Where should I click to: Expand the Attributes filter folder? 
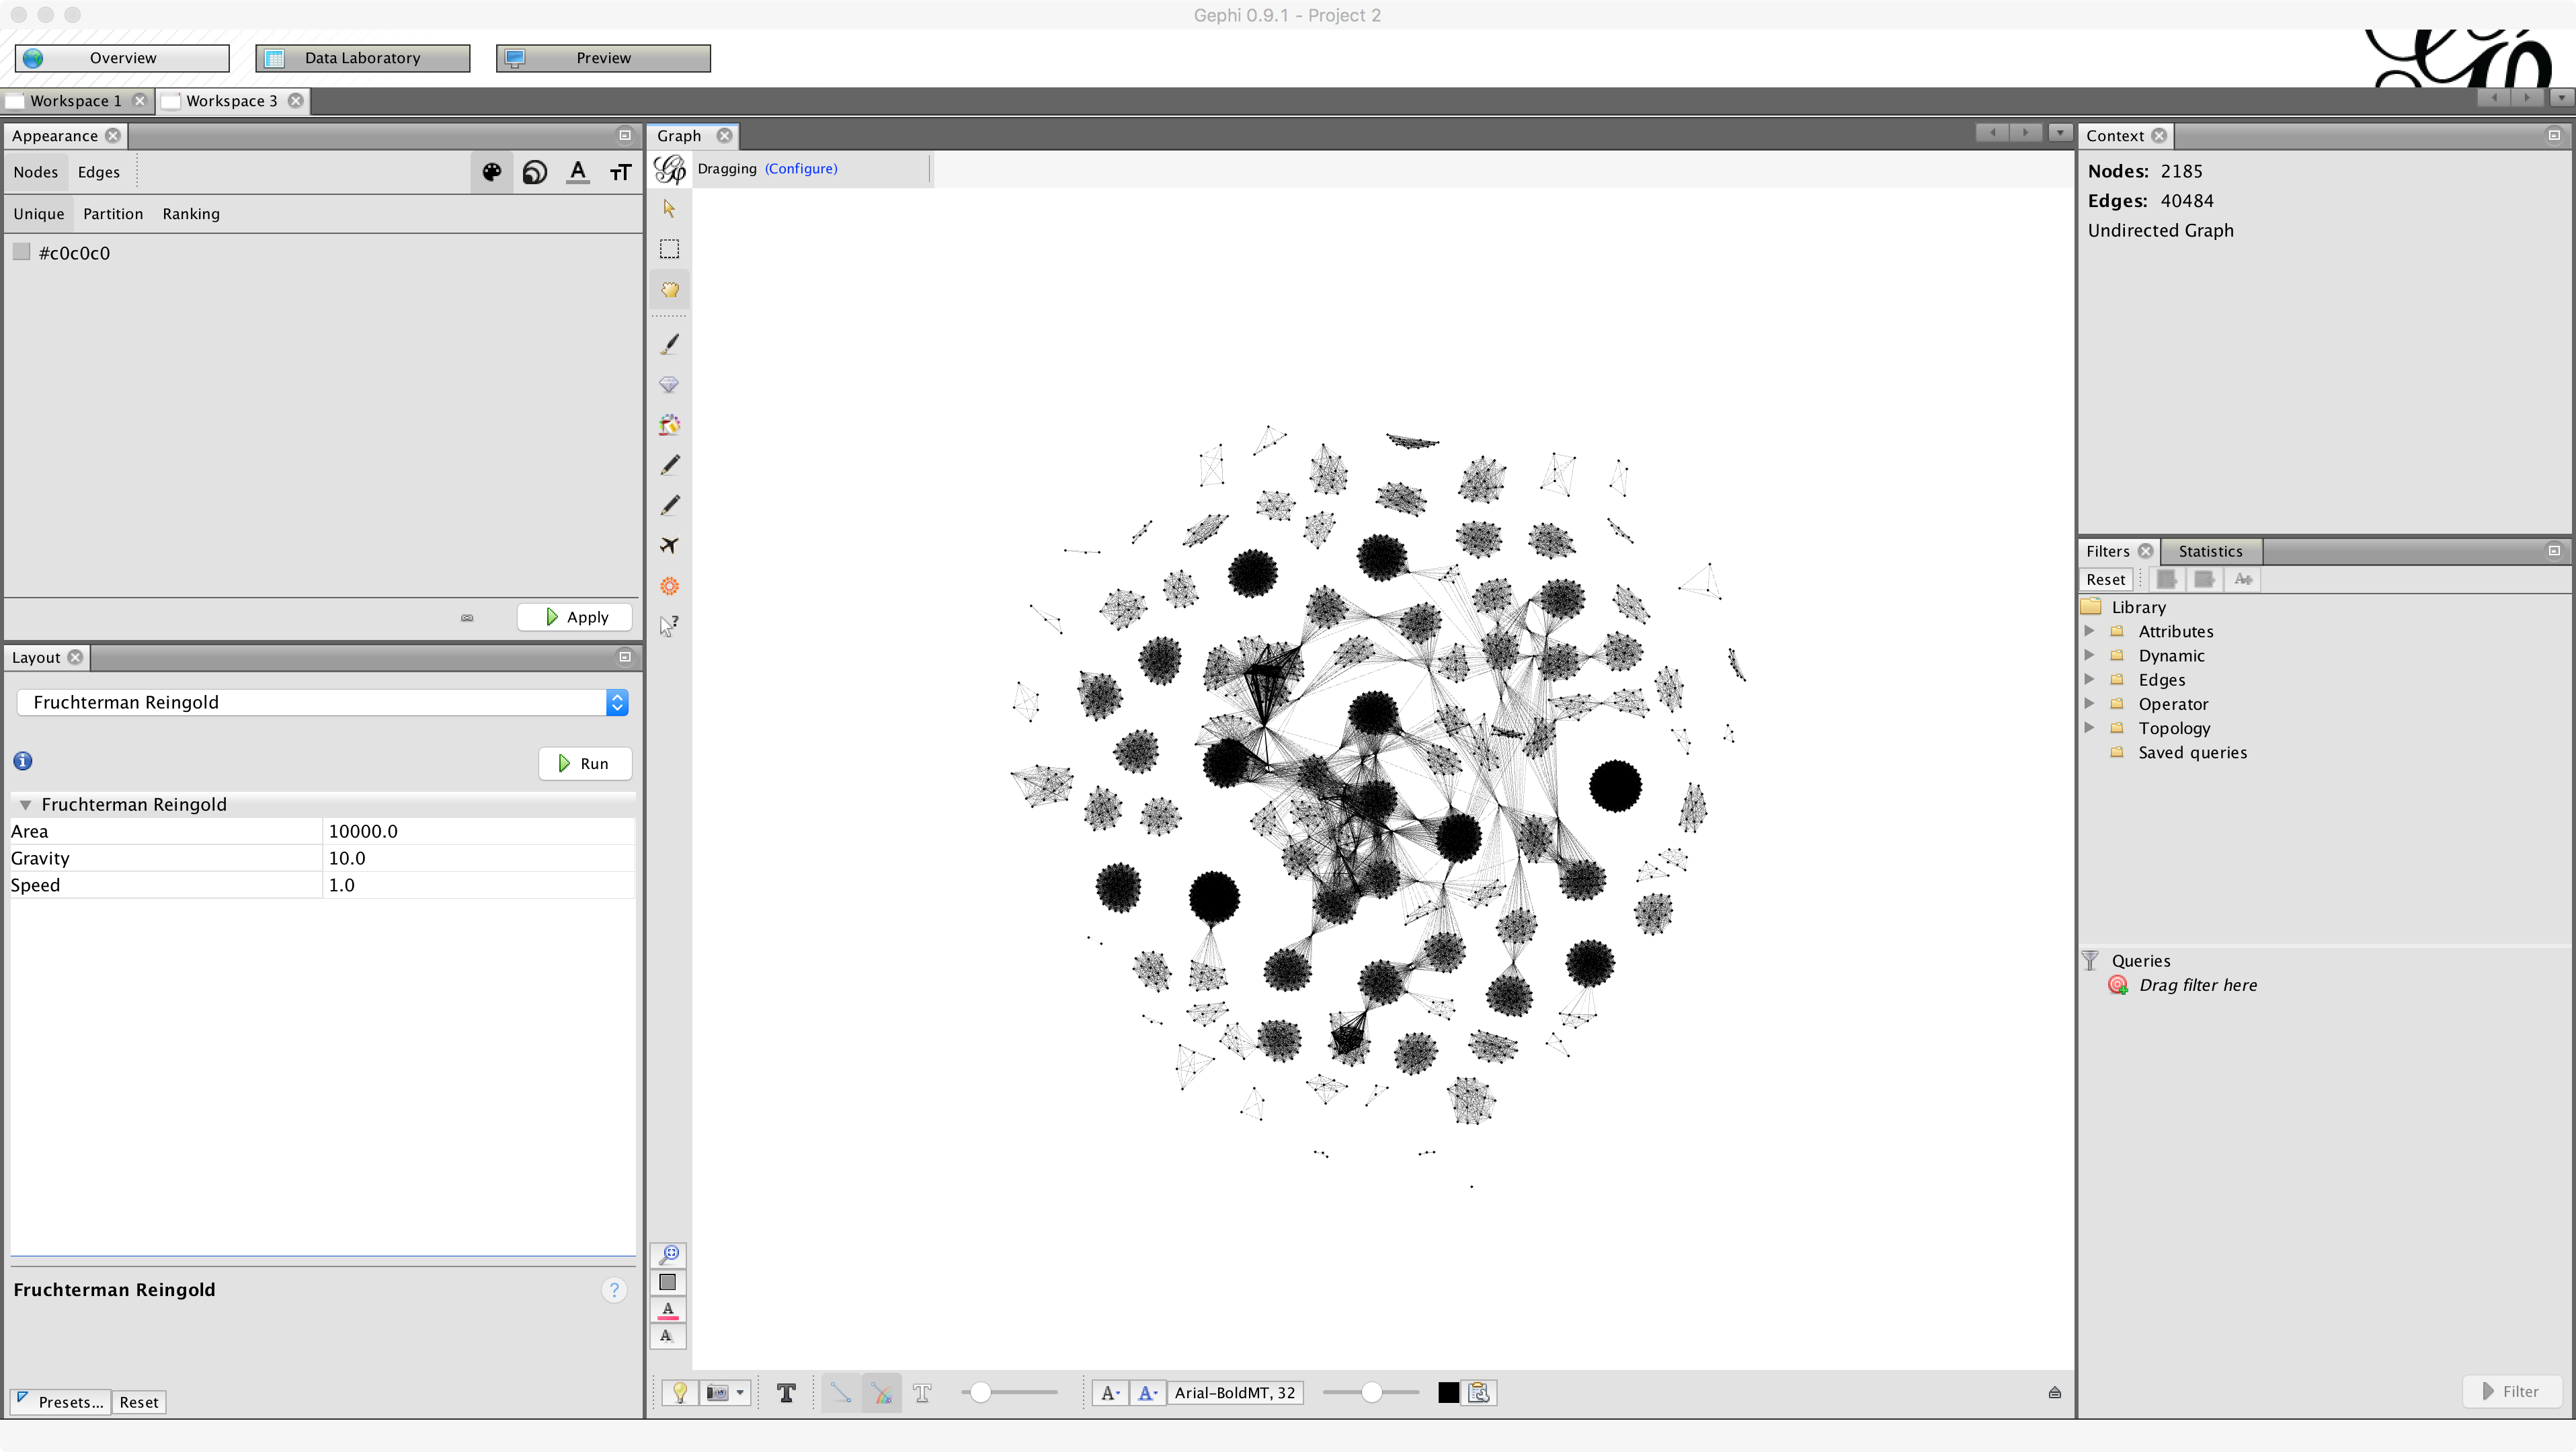[x=2089, y=631]
